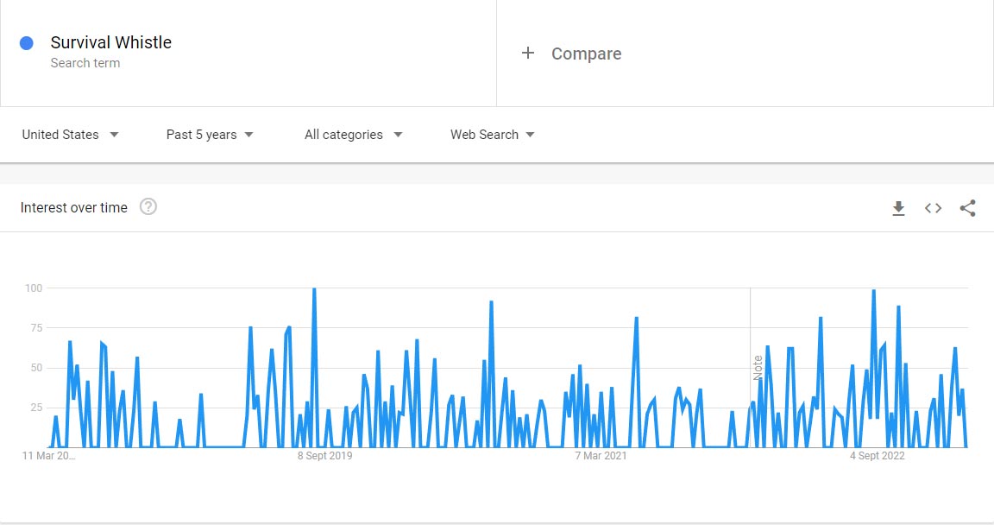Edit the Survival Whistle search term

[110, 43]
